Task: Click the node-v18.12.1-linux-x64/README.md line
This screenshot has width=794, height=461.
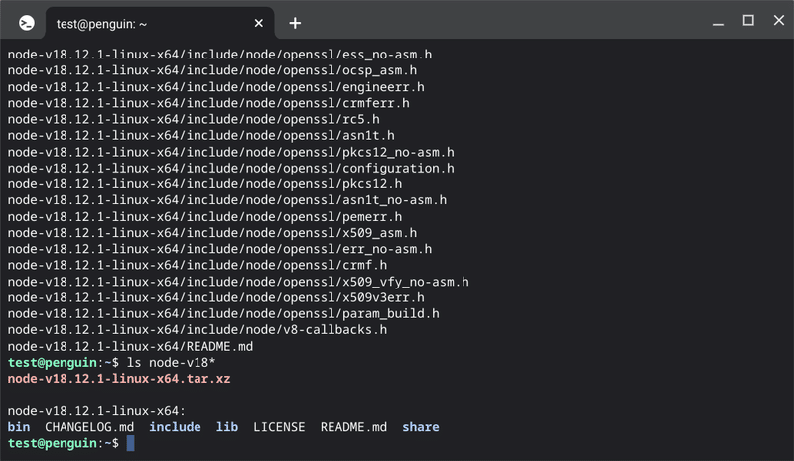Action: 130,347
